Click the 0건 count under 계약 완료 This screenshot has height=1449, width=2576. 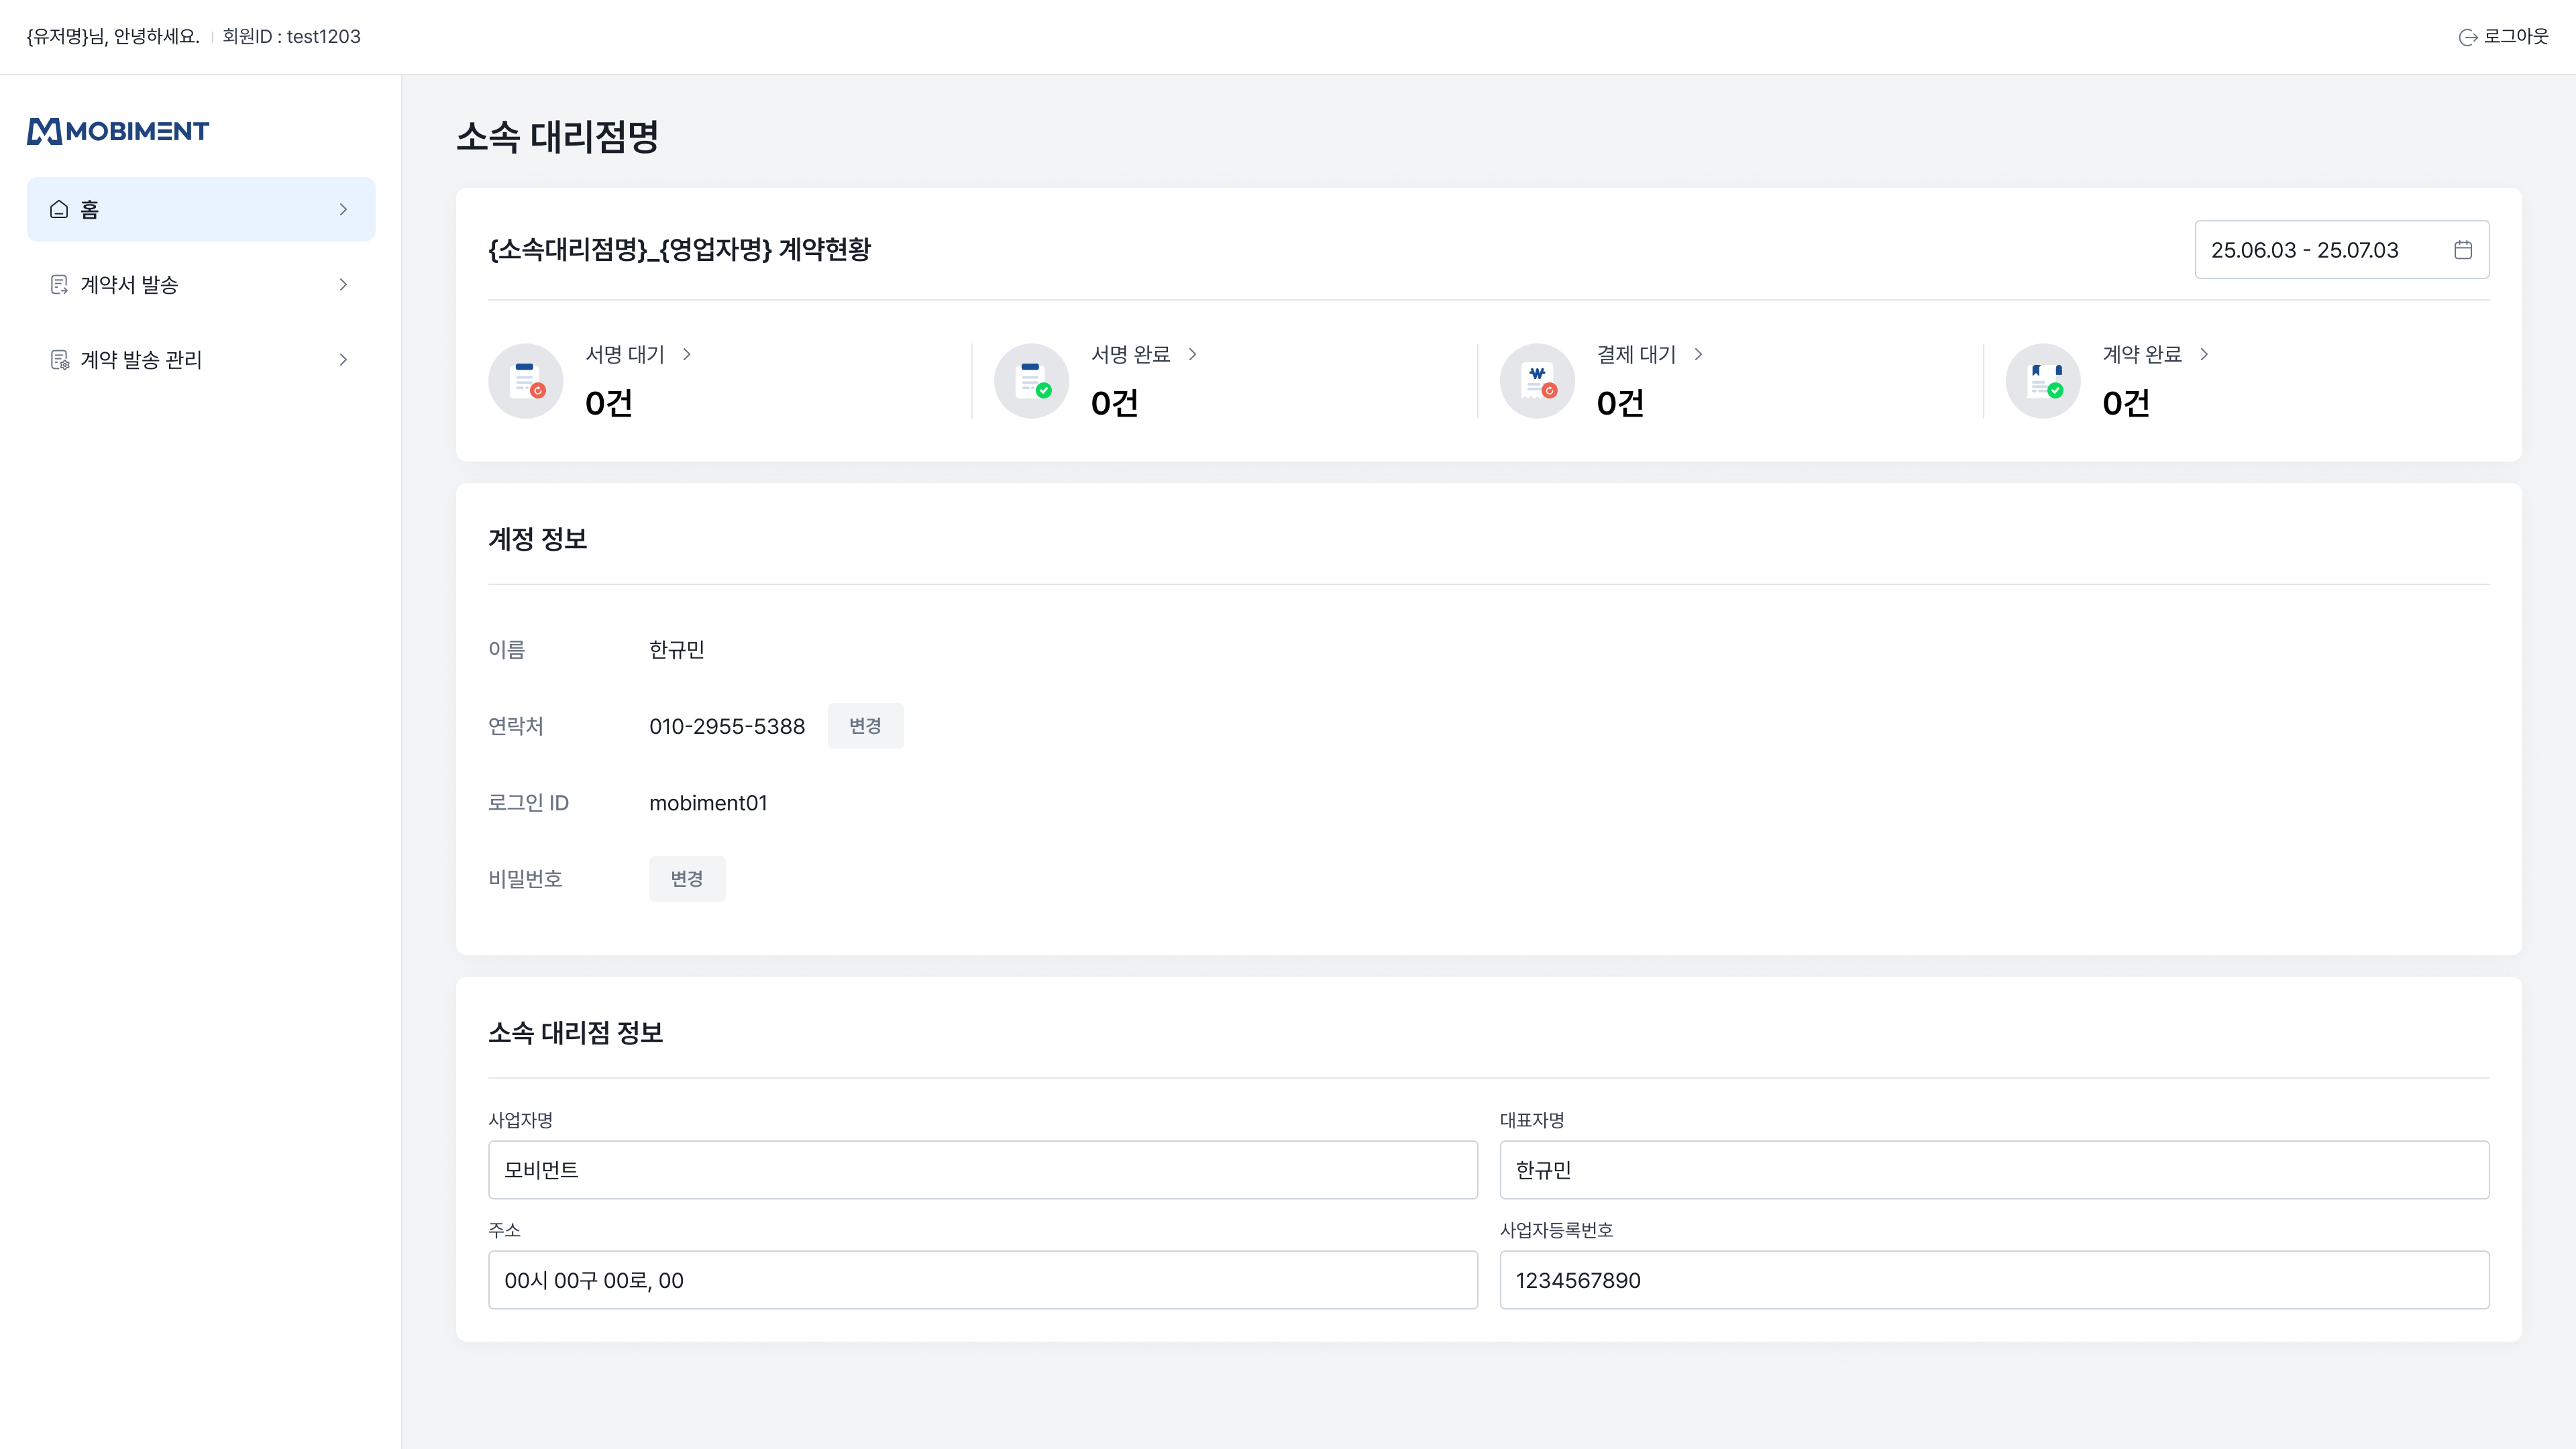coord(2127,403)
